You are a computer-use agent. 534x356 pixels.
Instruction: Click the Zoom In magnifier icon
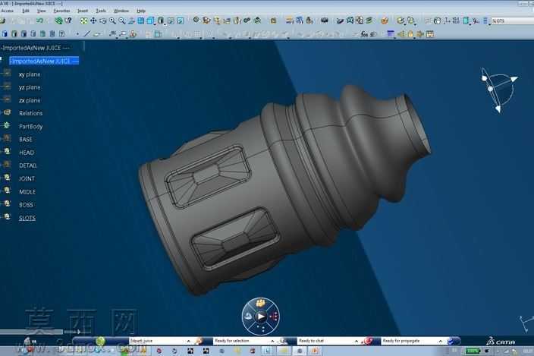tap(112, 20)
